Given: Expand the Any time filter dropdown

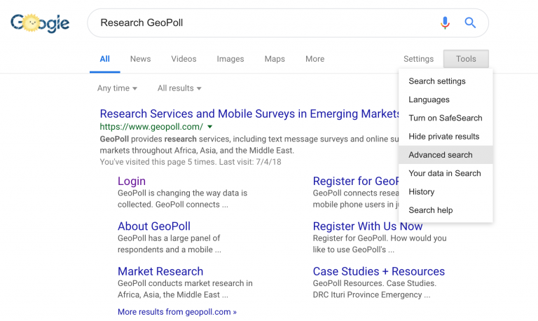Looking at the screenshot, I should pyautogui.click(x=117, y=88).
